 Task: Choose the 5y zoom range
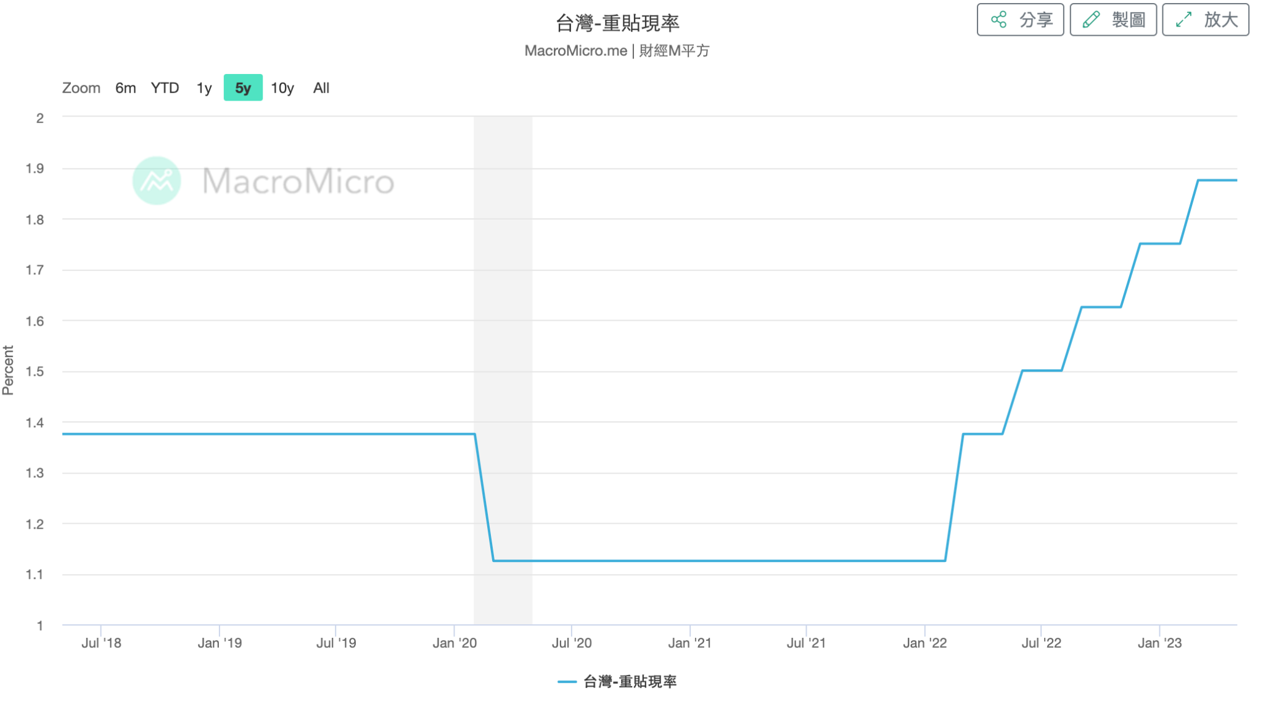click(243, 88)
